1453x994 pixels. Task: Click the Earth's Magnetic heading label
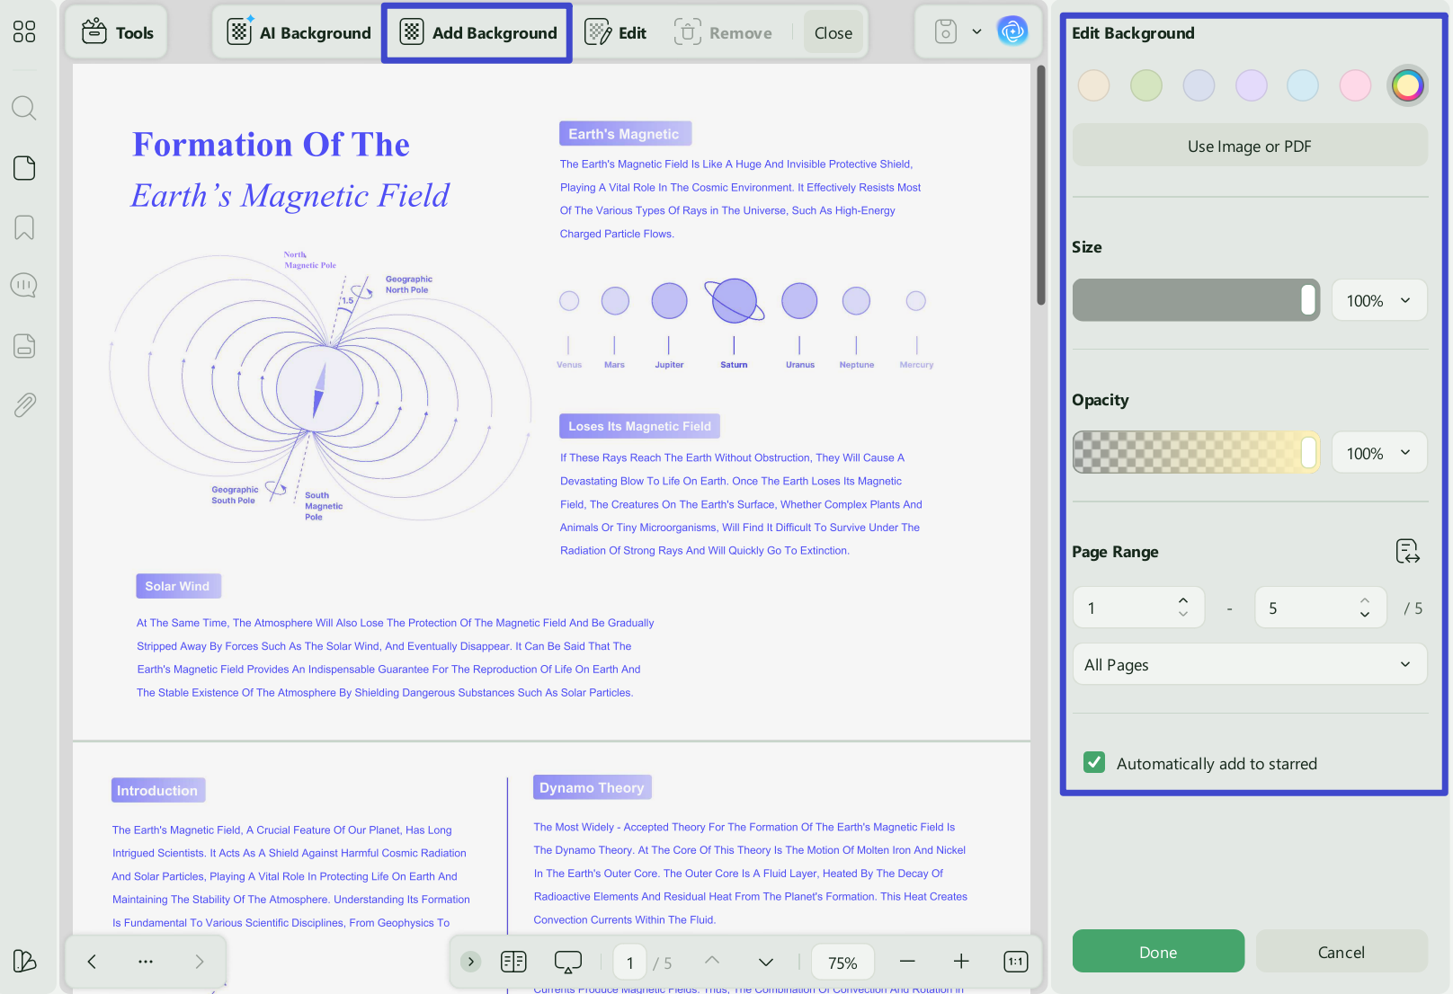pos(625,134)
